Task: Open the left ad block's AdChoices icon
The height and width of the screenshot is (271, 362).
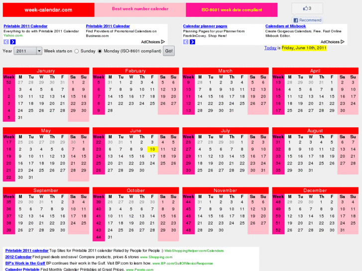Action: click(x=163, y=42)
